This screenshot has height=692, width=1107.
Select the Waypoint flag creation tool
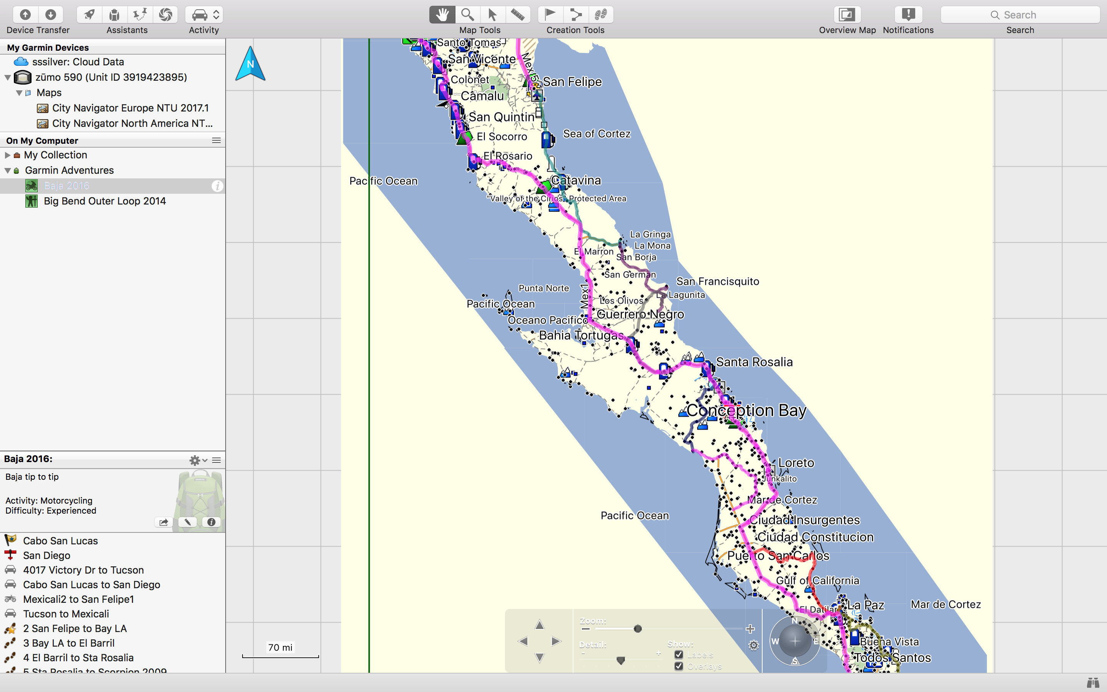pyautogui.click(x=550, y=15)
